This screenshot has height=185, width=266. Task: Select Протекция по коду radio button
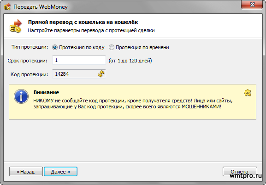click(54, 47)
